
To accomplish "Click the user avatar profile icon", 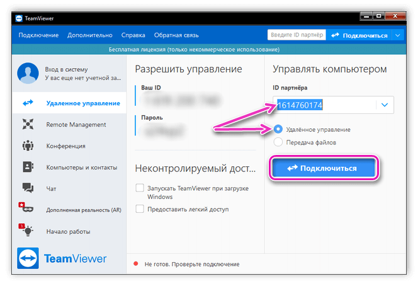I will coord(28,73).
